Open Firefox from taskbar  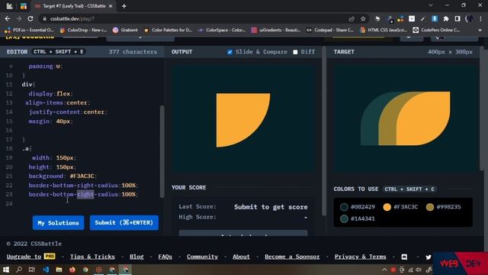(x=72, y=270)
